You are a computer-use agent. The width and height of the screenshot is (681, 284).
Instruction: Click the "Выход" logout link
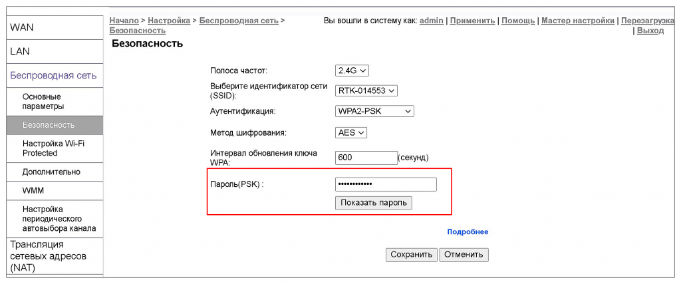[x=650, y=31]
